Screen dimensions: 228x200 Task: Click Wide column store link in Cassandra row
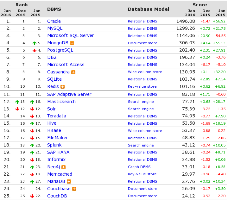pos(145,72)
